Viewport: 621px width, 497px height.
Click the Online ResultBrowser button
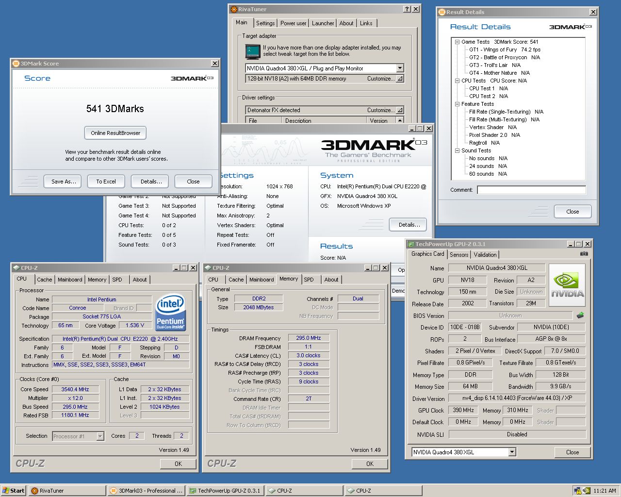115,133
